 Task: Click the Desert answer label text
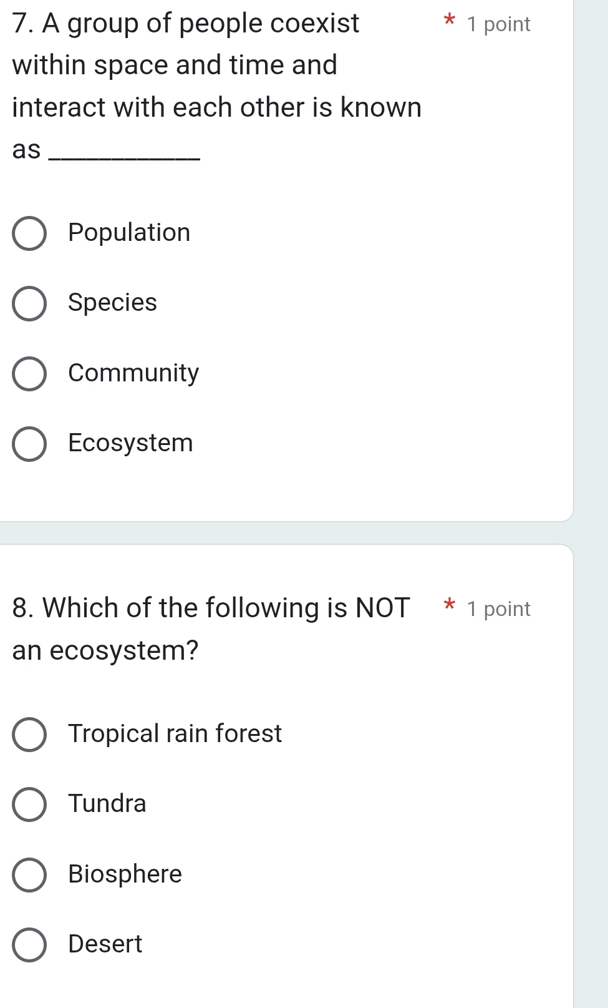tap(104, 944)
